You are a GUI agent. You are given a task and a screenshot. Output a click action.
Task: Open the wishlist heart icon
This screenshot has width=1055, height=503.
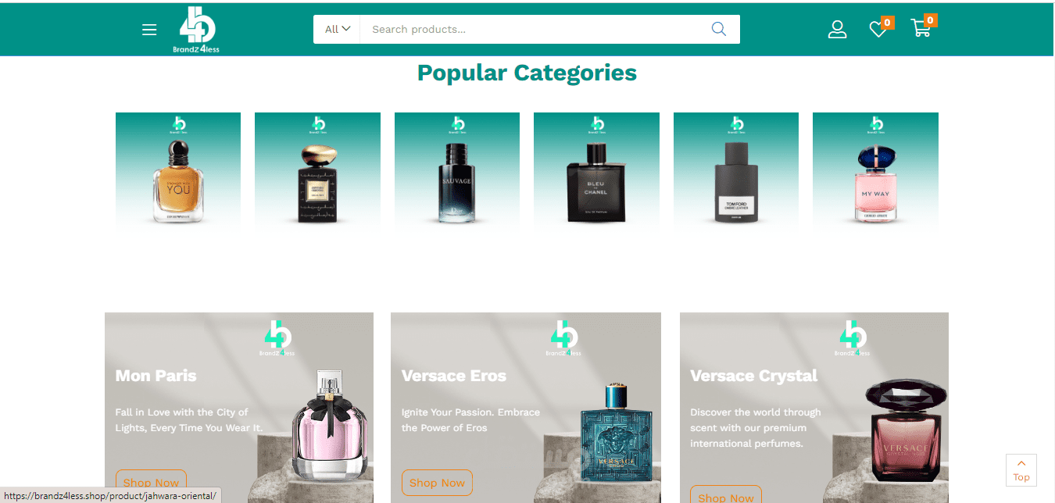click(878, 30)
